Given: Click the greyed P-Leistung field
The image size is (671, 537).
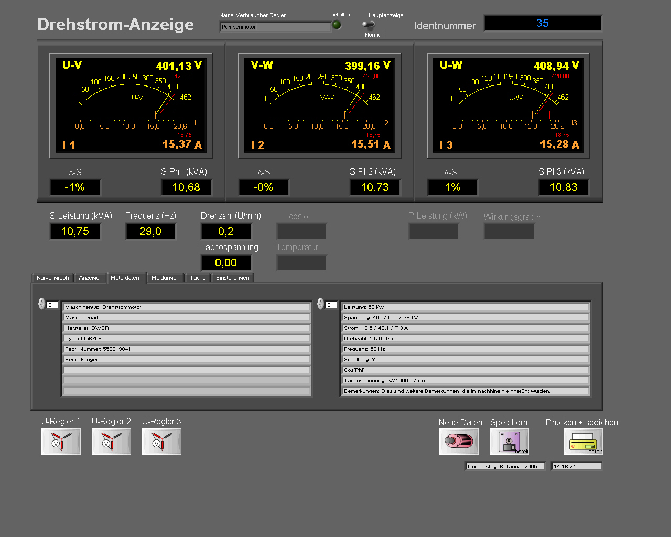Looking at the screenshot, I should (434, 231).
